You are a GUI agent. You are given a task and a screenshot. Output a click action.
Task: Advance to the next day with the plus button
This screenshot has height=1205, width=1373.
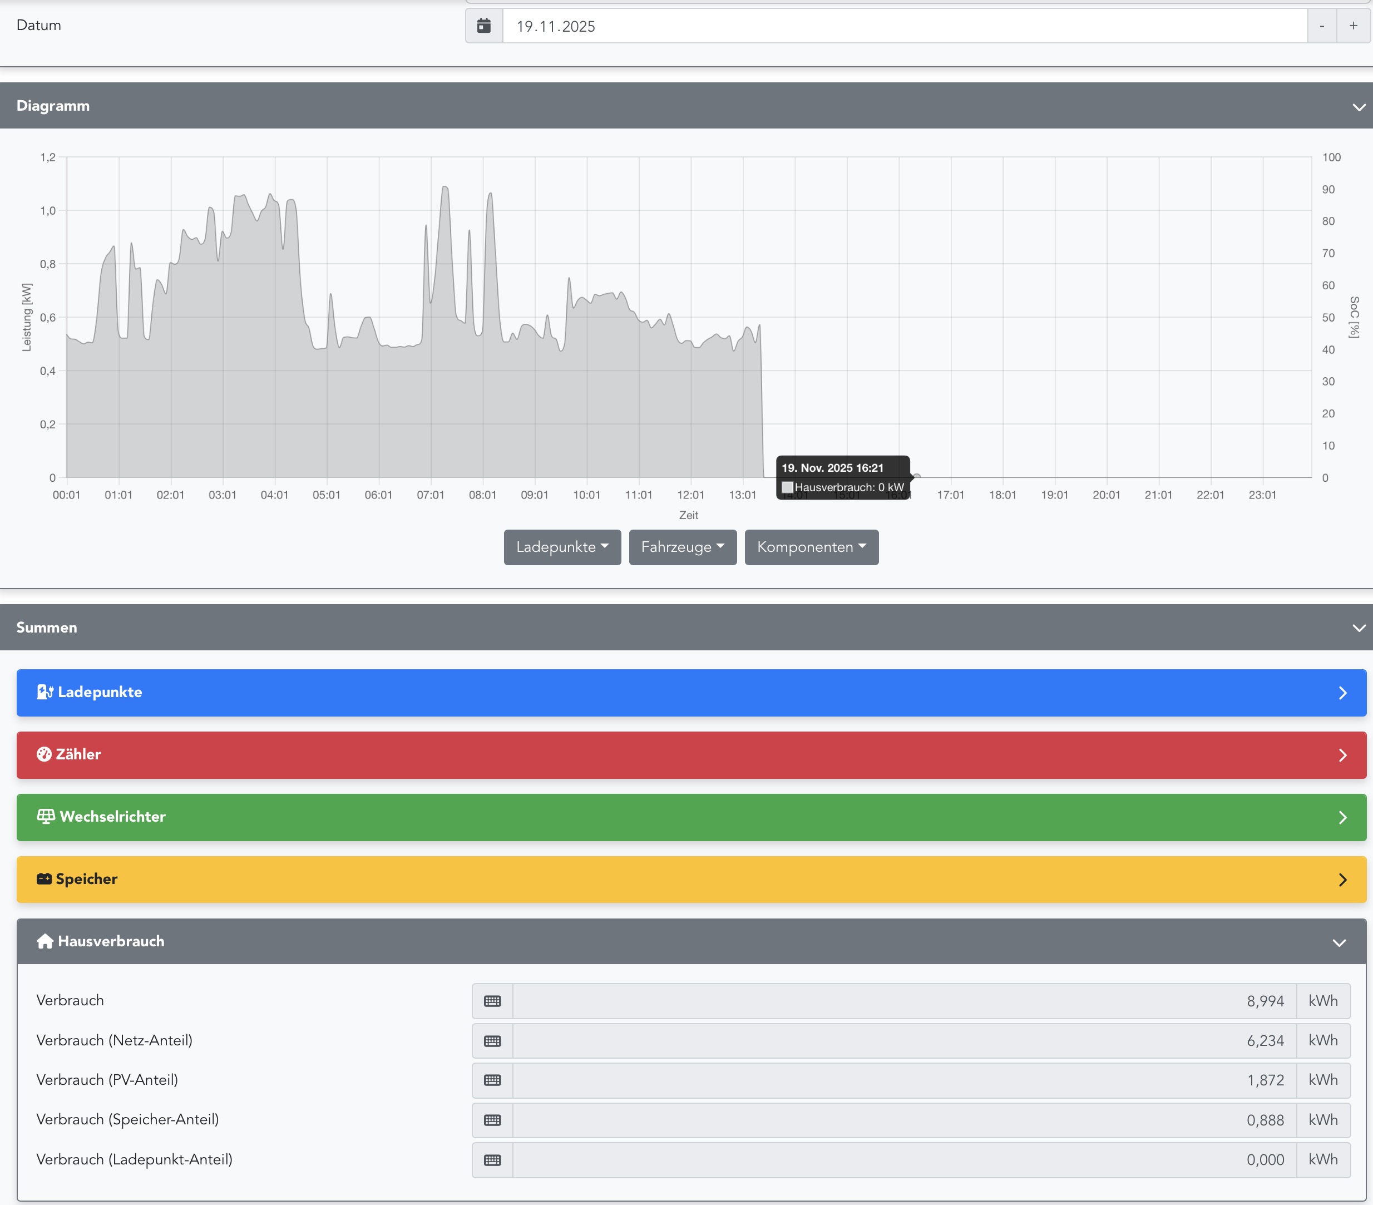point(1353,26)
